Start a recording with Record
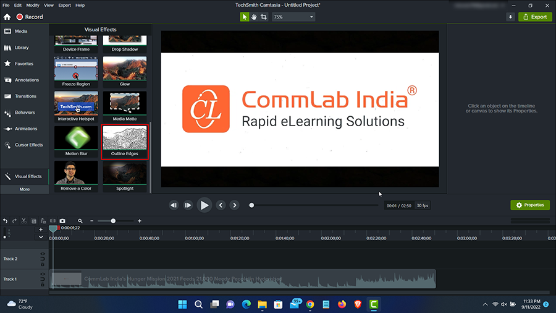The image size is (556, 313). point(30,17)
